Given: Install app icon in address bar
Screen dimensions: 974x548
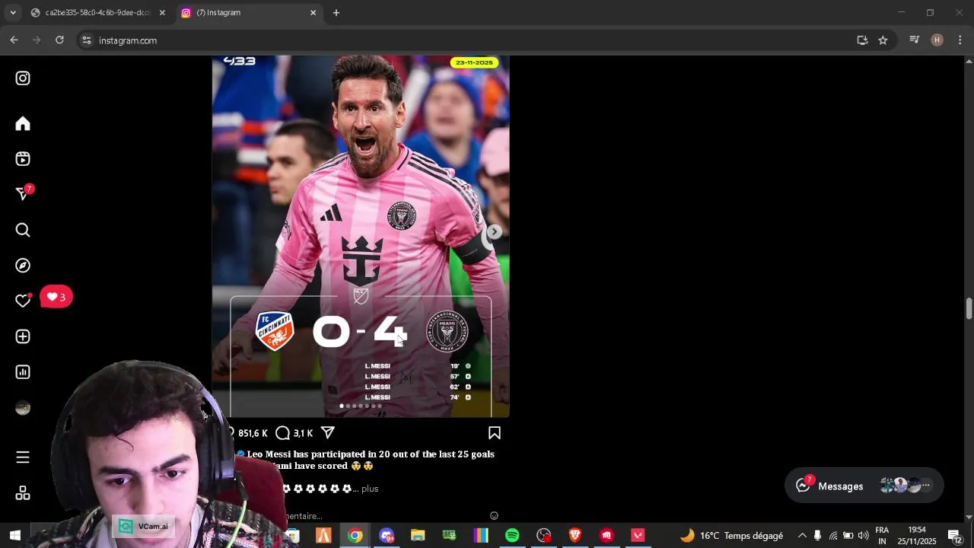Looking at the screenshot, I should tap(862, 40).
